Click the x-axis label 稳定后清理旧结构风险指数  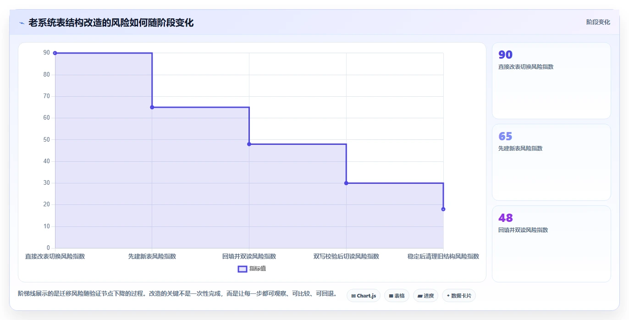point(443,256)
